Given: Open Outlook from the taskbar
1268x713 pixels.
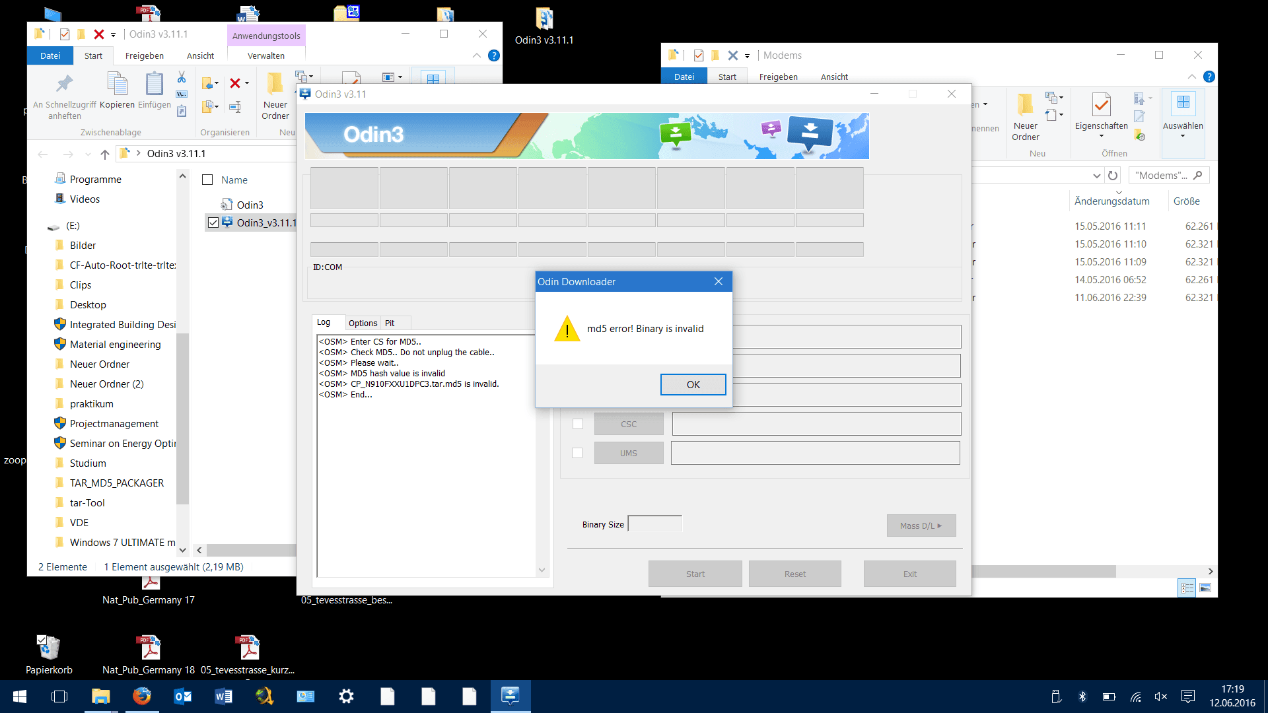Looking at the screenshot, I should click(x=182, y=696).
